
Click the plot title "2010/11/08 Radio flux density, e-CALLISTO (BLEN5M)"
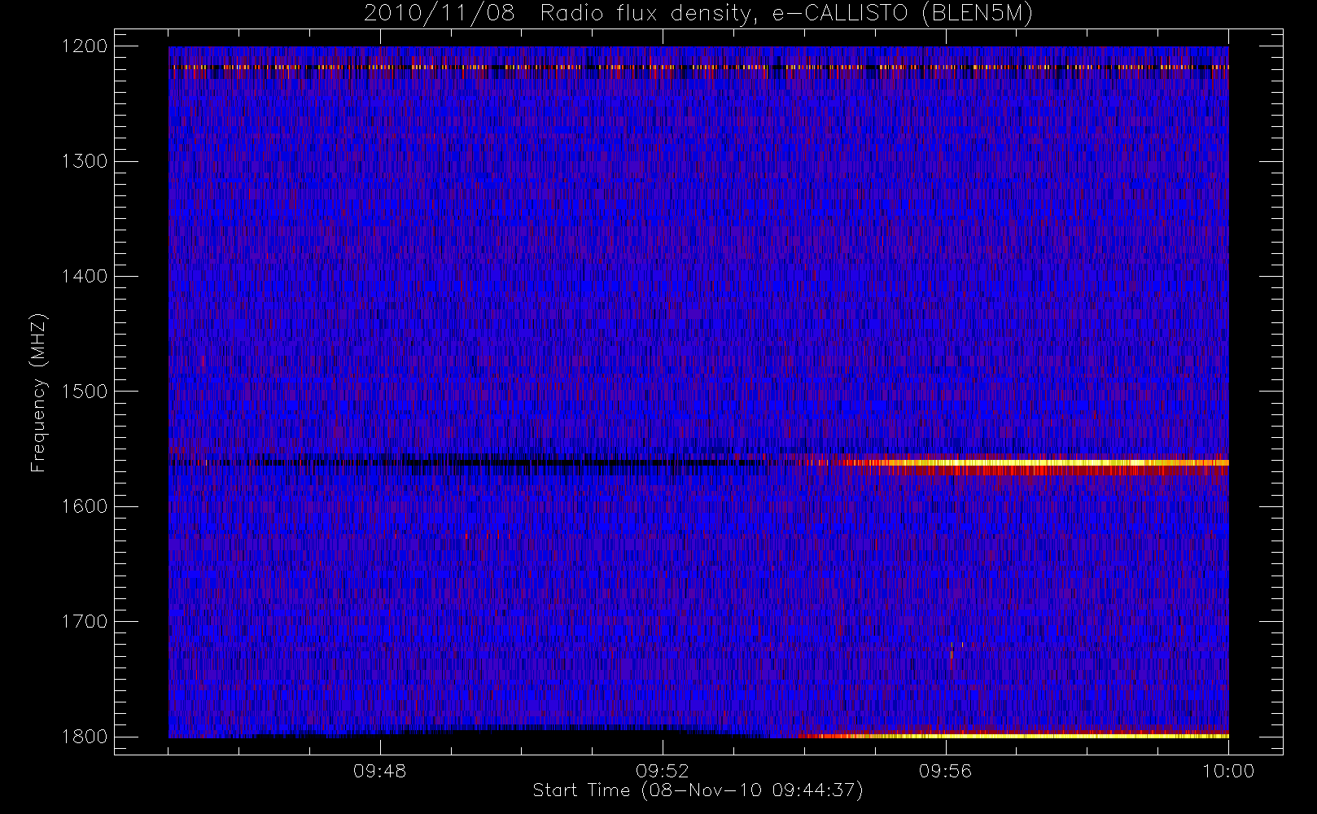tap(698, 14)
